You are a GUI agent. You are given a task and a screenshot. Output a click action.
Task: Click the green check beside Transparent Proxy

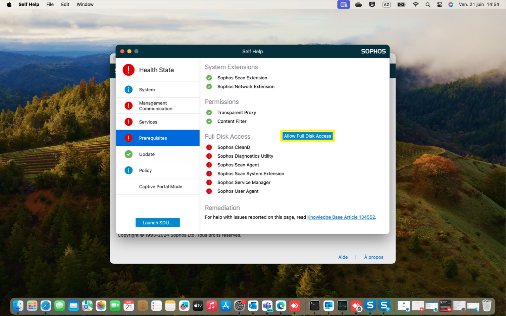[209, 112]
